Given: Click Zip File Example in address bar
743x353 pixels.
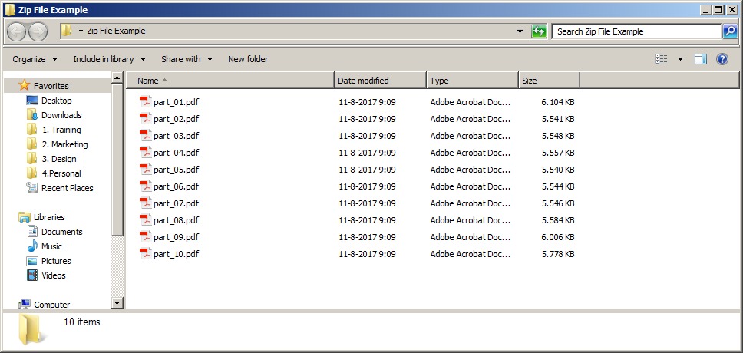Looking at the screenshot, I should [x=116, y=31].
